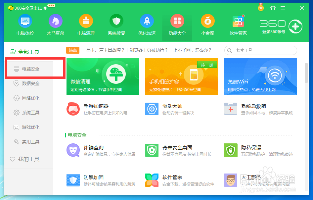Open 我的工具 in the sidebar

point(25,159)
